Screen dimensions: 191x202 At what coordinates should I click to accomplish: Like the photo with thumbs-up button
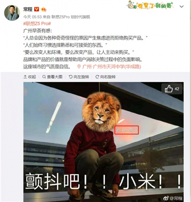pos(172,89)
